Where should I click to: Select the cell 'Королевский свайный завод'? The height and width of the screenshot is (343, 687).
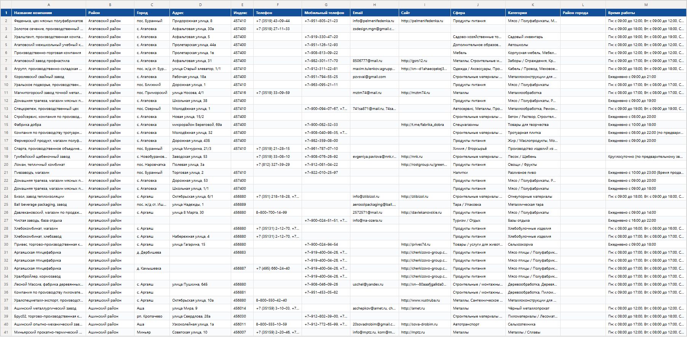(x=49, y=77)
